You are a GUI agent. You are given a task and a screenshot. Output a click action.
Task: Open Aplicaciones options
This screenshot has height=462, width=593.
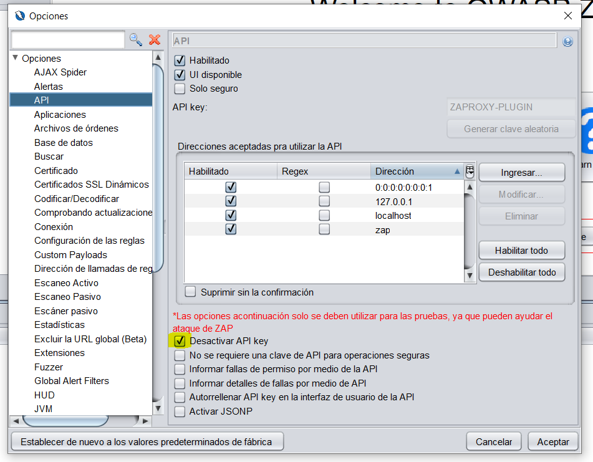60,115
